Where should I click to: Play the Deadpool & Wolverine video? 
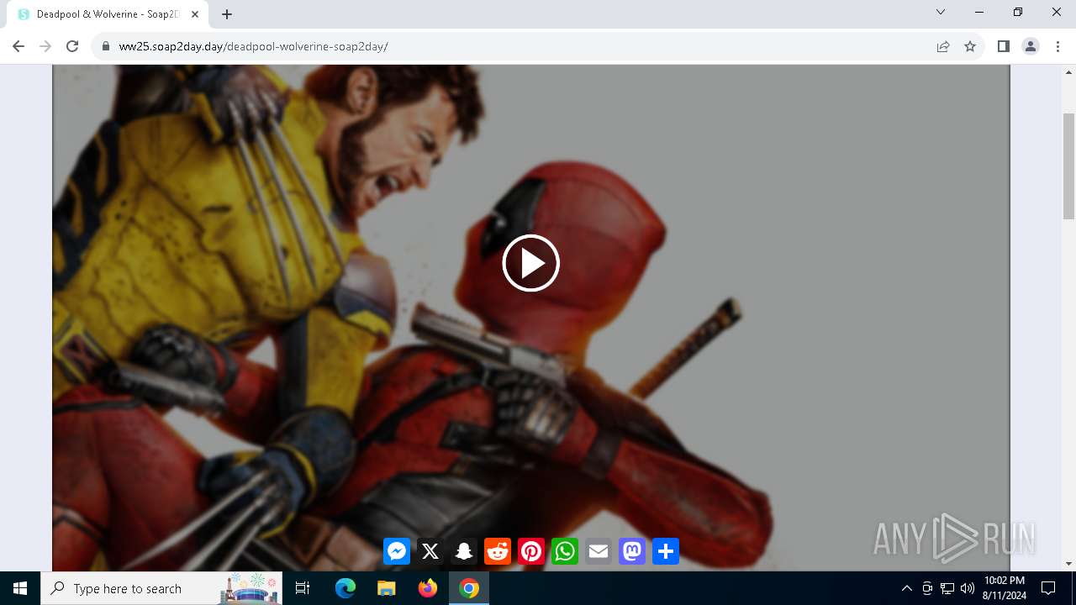530,263
